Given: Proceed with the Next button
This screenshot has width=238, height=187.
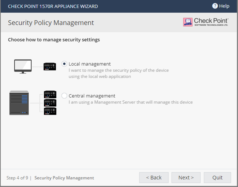Looking at the screenshot, I should (186, 177).
